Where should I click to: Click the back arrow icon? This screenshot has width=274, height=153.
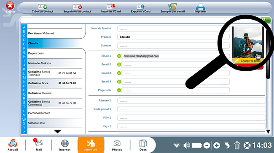click(x=227, y=145)
